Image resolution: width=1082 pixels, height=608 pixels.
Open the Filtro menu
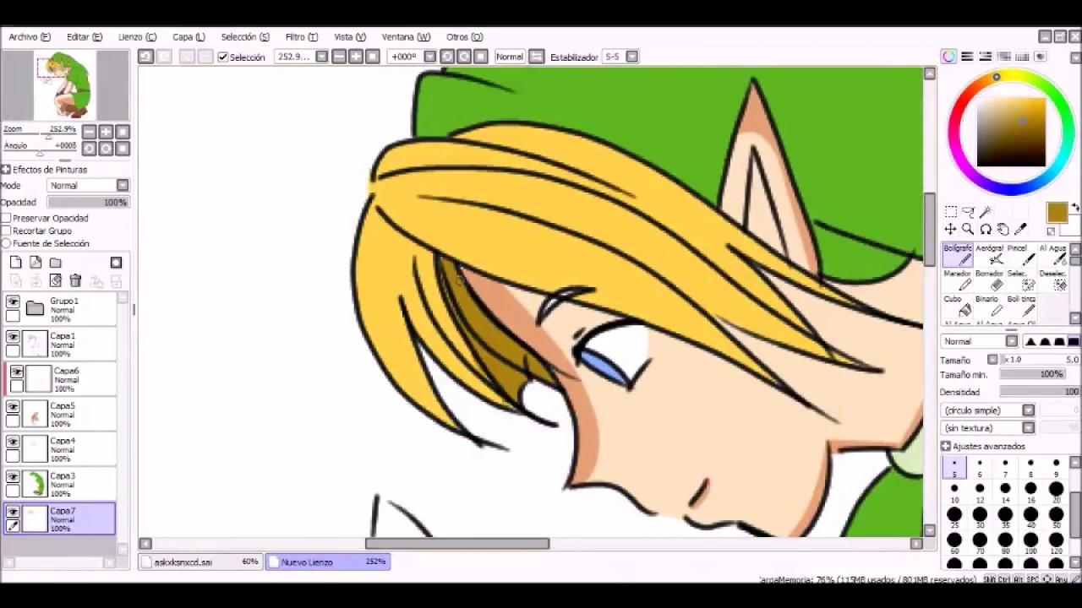tap(302, 37)
